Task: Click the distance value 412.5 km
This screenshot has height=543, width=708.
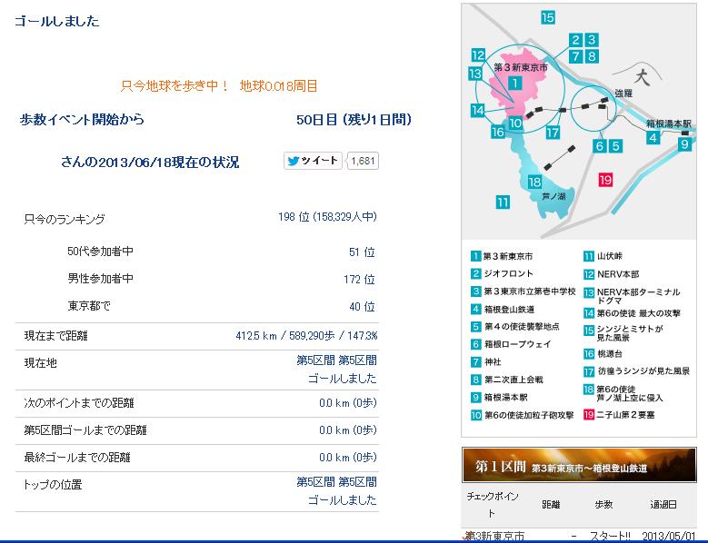Action: pos(256,336)
